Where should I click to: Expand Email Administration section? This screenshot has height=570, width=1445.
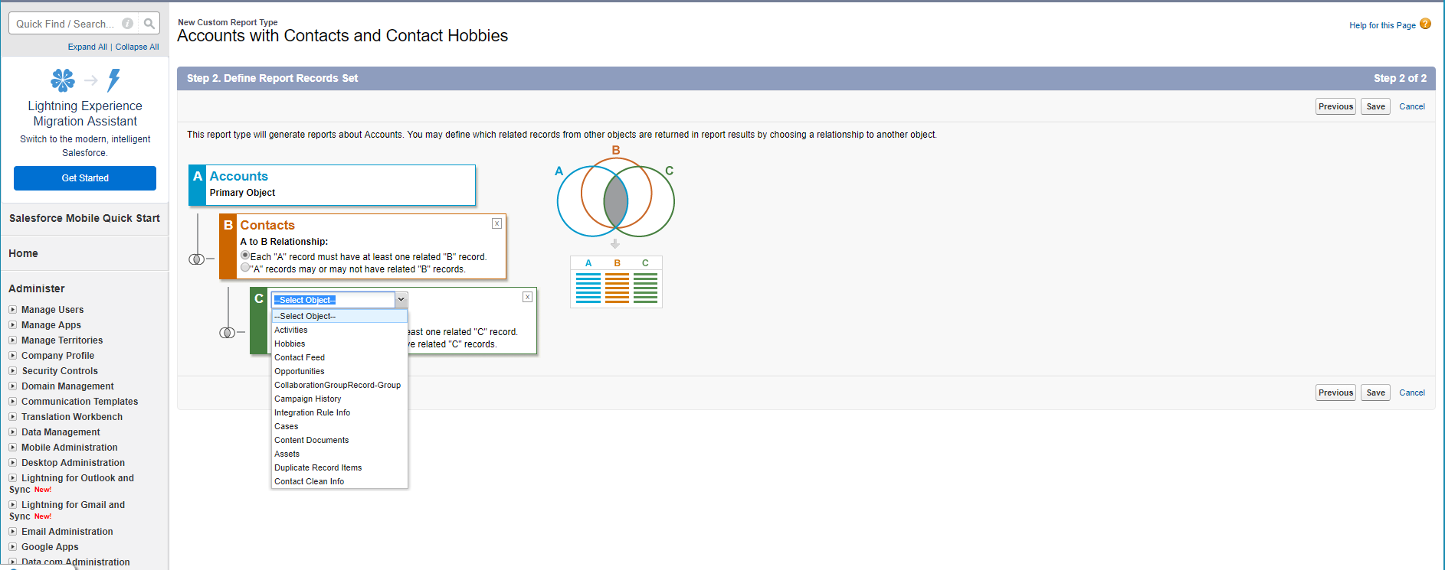[12, 532]
